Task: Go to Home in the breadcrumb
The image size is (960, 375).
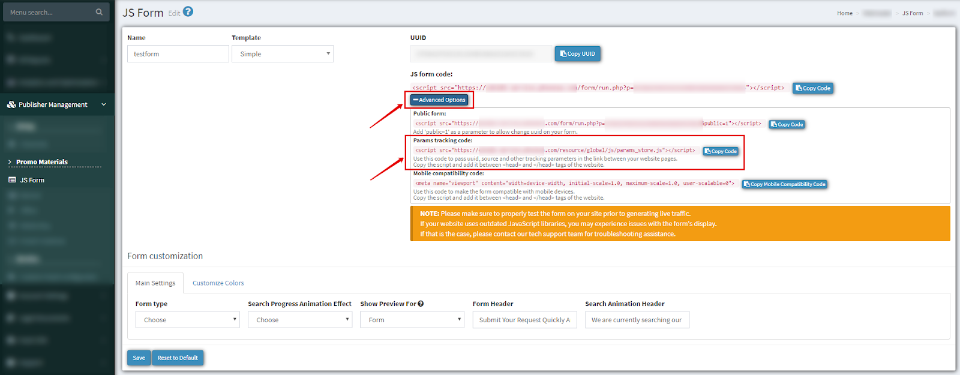Action: click(845, 13)
